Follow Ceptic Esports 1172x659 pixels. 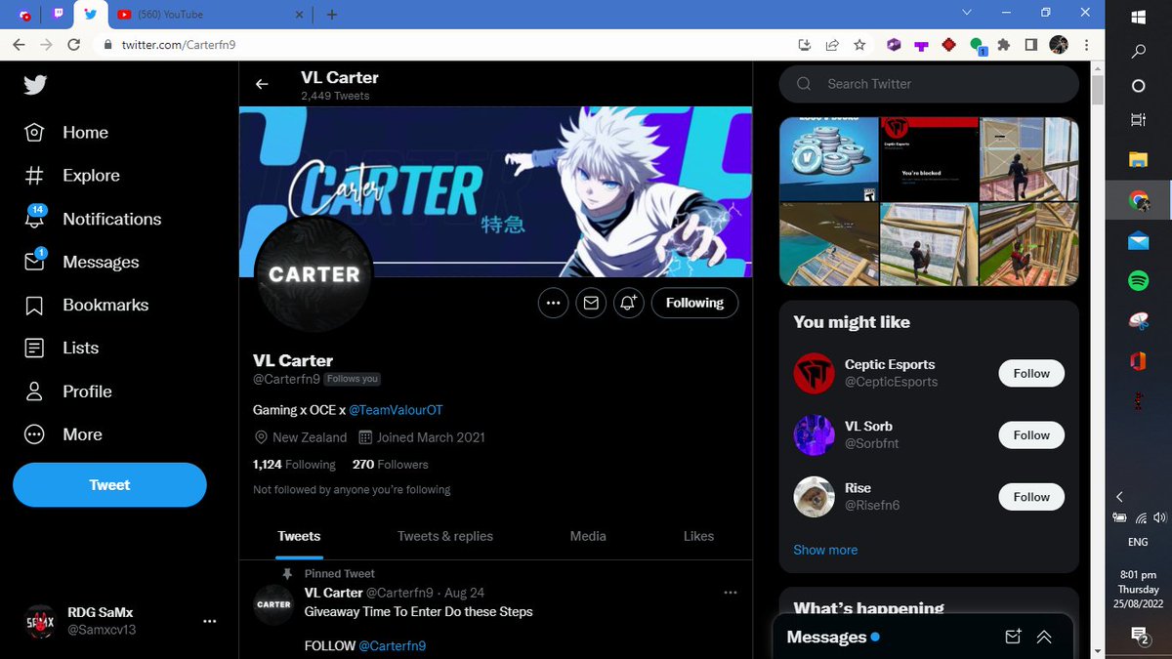1031,374
